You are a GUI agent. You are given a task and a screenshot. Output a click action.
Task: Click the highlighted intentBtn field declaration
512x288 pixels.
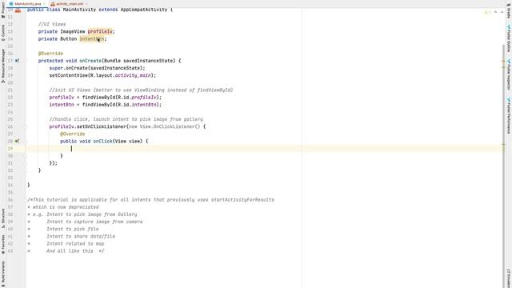(92, 39)
